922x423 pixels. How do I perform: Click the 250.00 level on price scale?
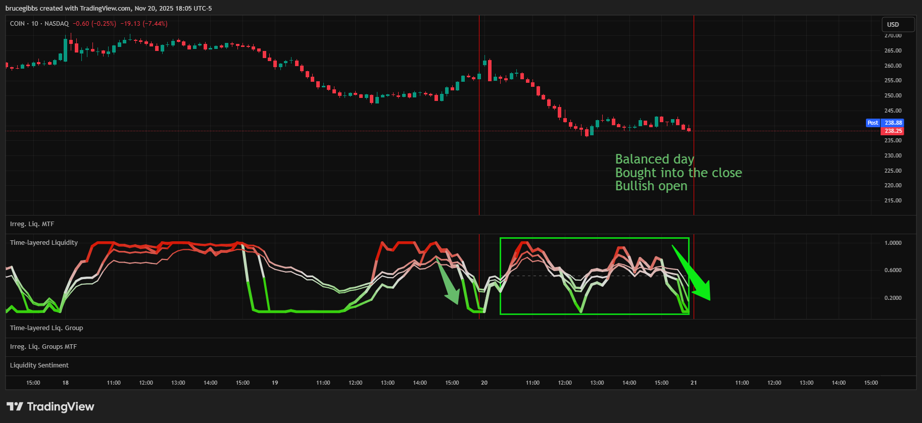pyautogui.click(x=893, y=95)
